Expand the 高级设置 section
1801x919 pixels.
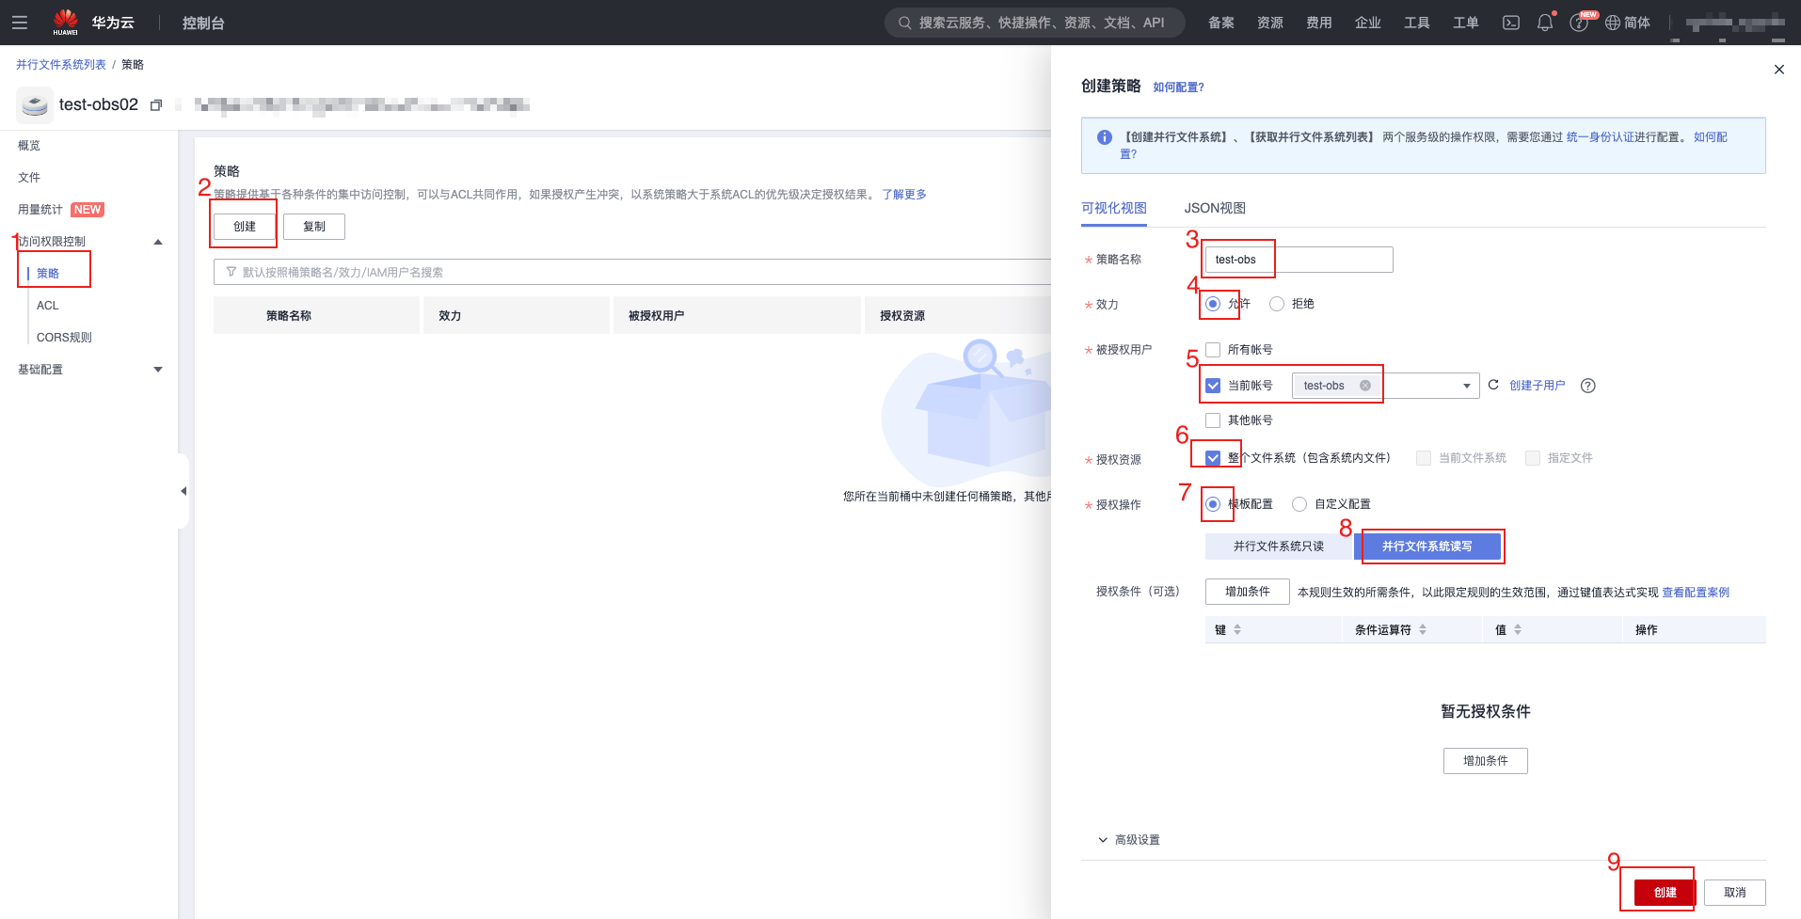click(x=1128, y=840)
